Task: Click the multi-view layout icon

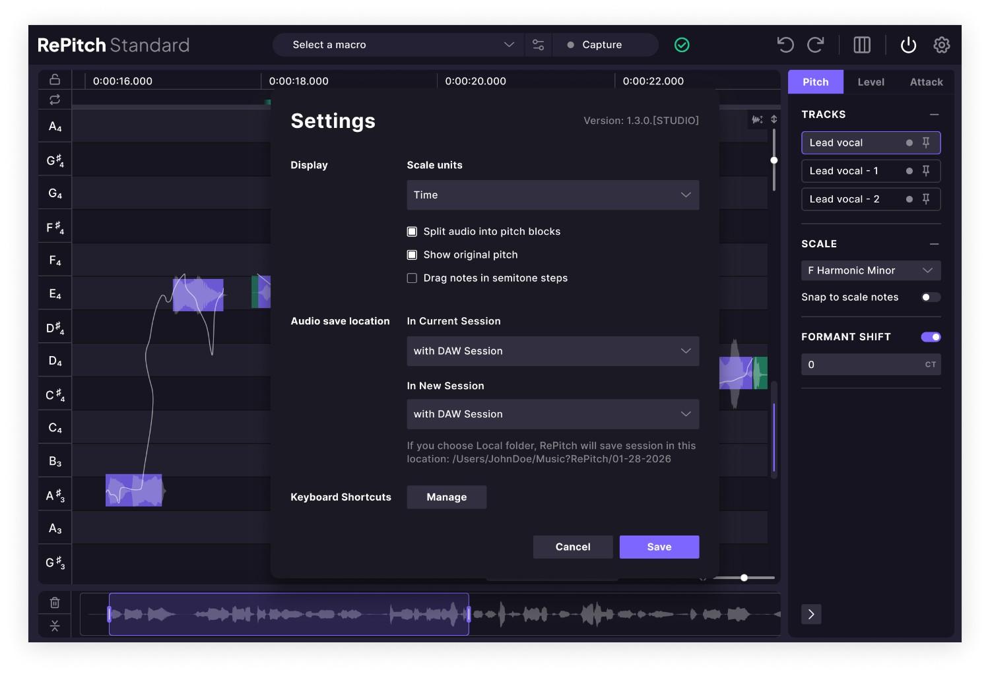Action: [x=862, y=44]
